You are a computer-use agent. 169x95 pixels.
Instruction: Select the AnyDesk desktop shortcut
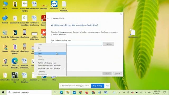(x=43, y=34)
